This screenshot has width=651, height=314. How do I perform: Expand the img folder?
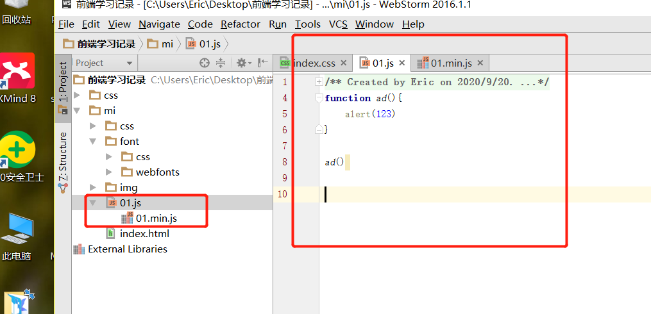92,188
